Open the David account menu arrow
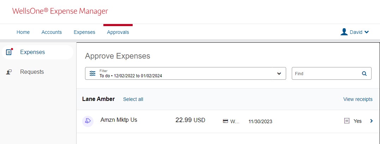Image resolution: width=380 pixels, height=144 pixels. pos(367,32)
